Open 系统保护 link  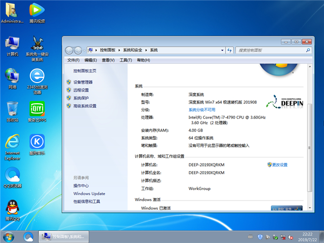(81, 98)
